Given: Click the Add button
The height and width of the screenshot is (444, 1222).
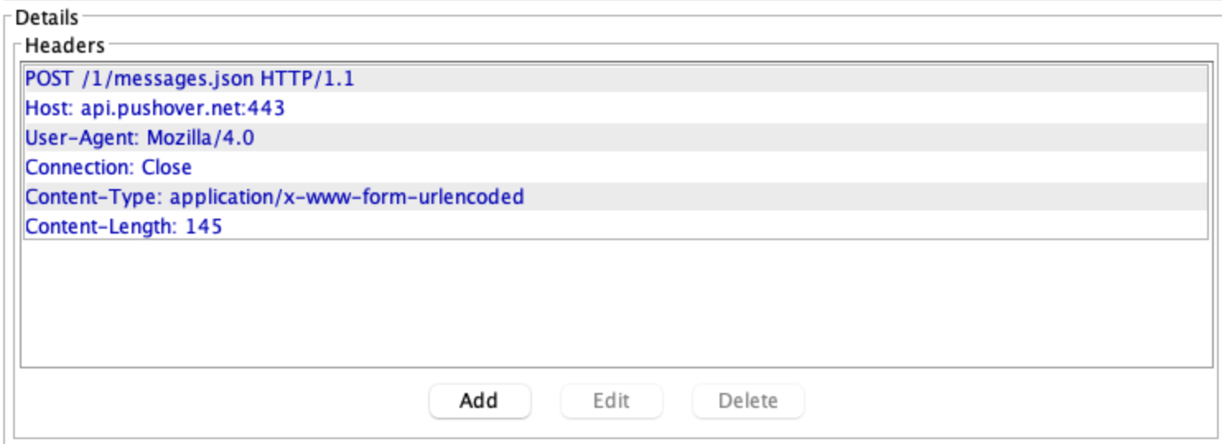Looking at the screenshot, I should tap(479, 400).
